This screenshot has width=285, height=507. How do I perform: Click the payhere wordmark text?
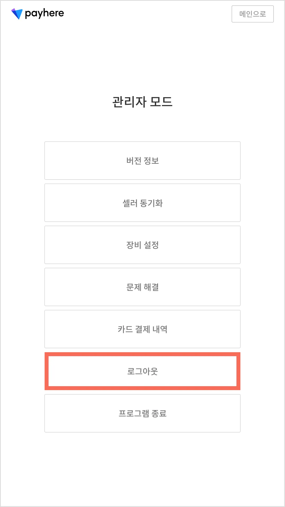coord(44,13)
